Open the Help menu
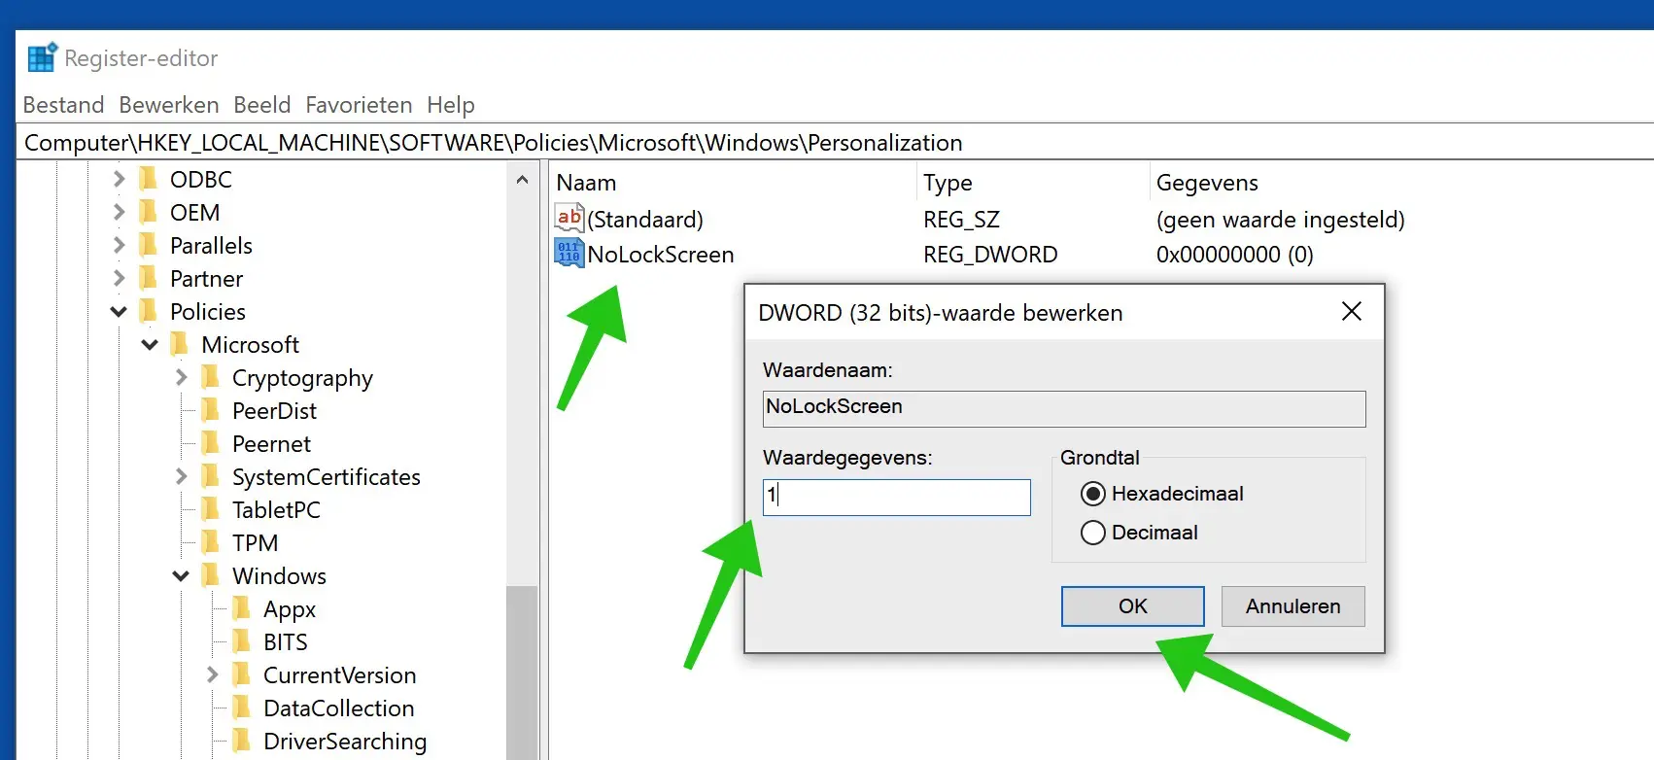 coord(451,104)
